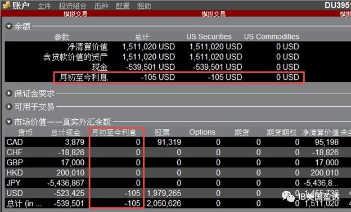Image resolution: width=351 pixels, height=212 pixels.
Task: Click the 净清算价值 column header in market table
Action: pos(320,133)
